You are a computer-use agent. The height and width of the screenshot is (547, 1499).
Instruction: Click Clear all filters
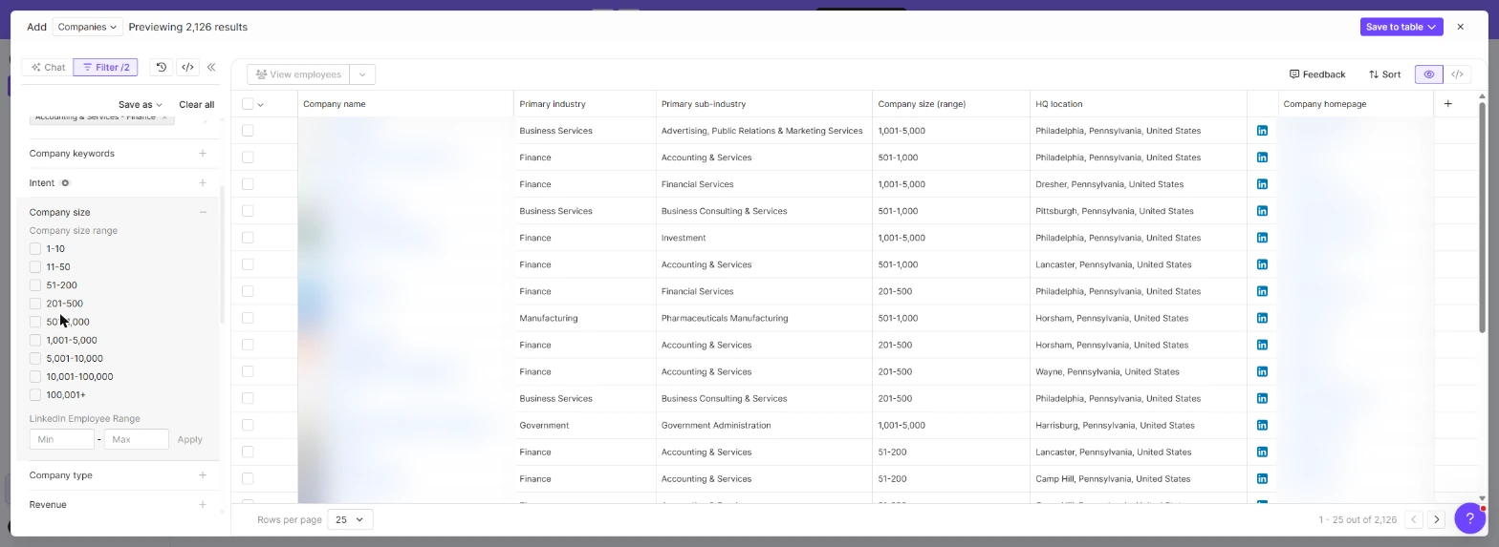(x=196, y=104)
